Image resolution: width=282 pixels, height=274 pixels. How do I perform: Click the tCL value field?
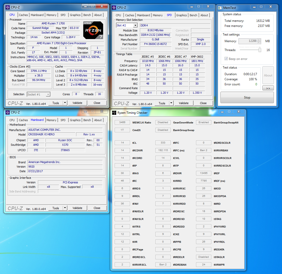tap(122, 143)
